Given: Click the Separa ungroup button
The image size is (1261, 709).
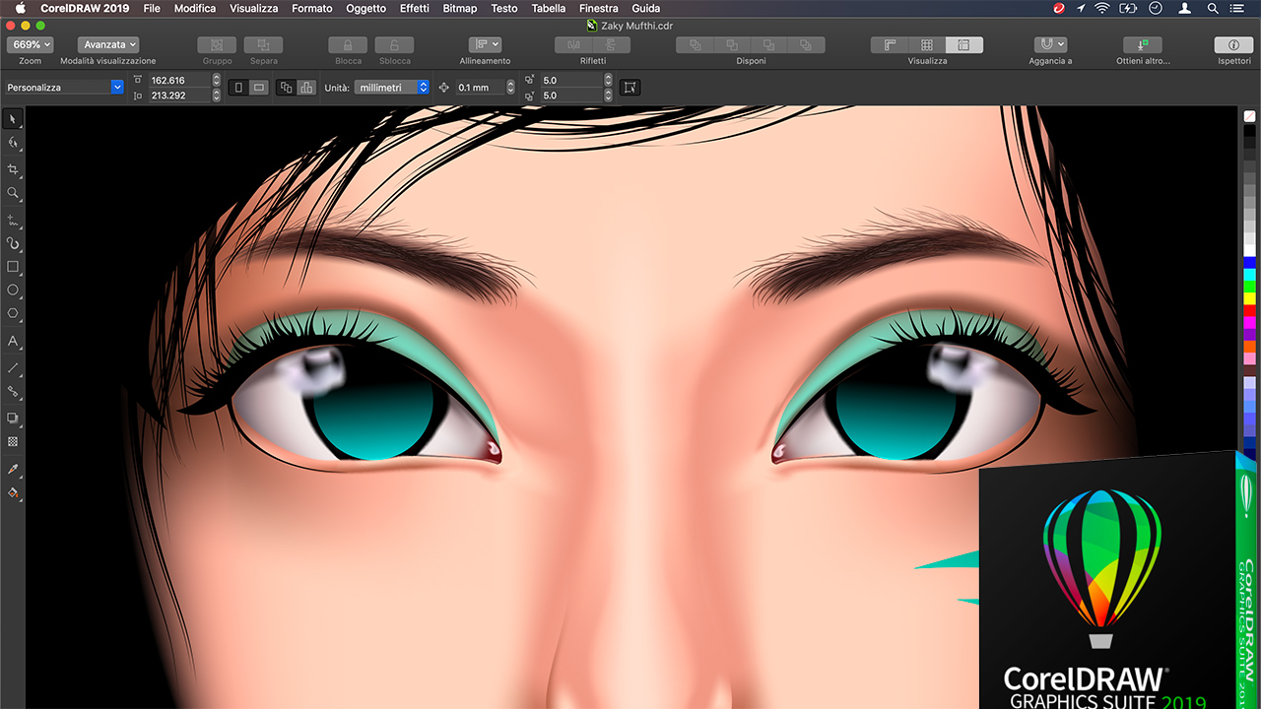Looking at the screenshot, I should (263, 45).
